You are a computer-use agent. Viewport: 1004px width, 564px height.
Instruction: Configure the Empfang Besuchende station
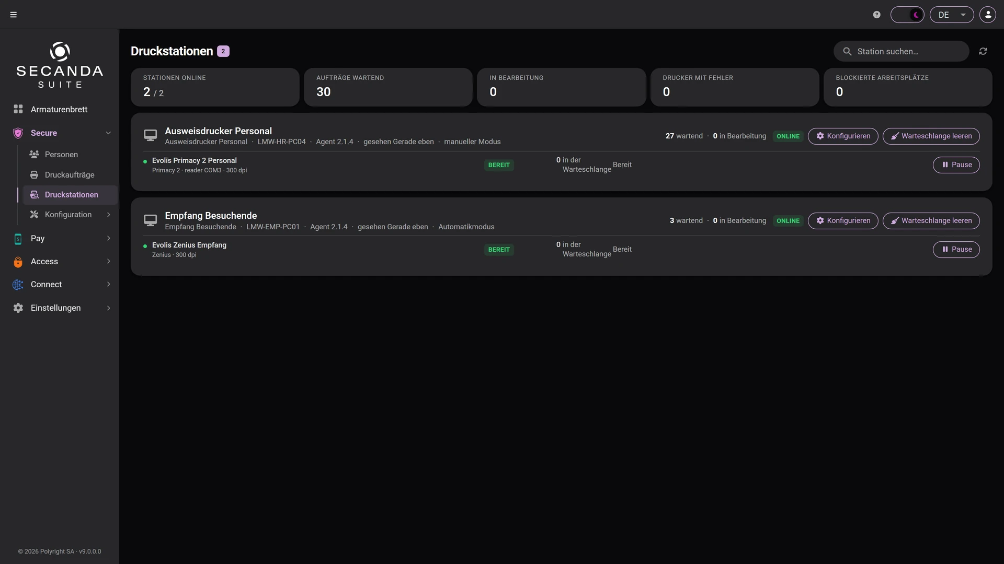(x=843, y=221)
